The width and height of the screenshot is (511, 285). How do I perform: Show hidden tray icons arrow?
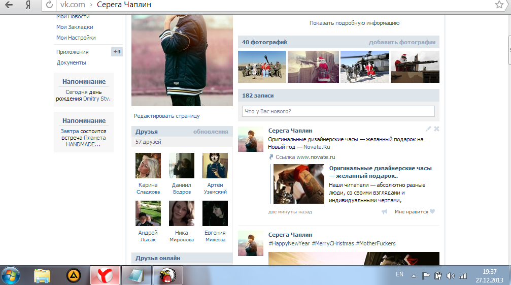(414, 276)
